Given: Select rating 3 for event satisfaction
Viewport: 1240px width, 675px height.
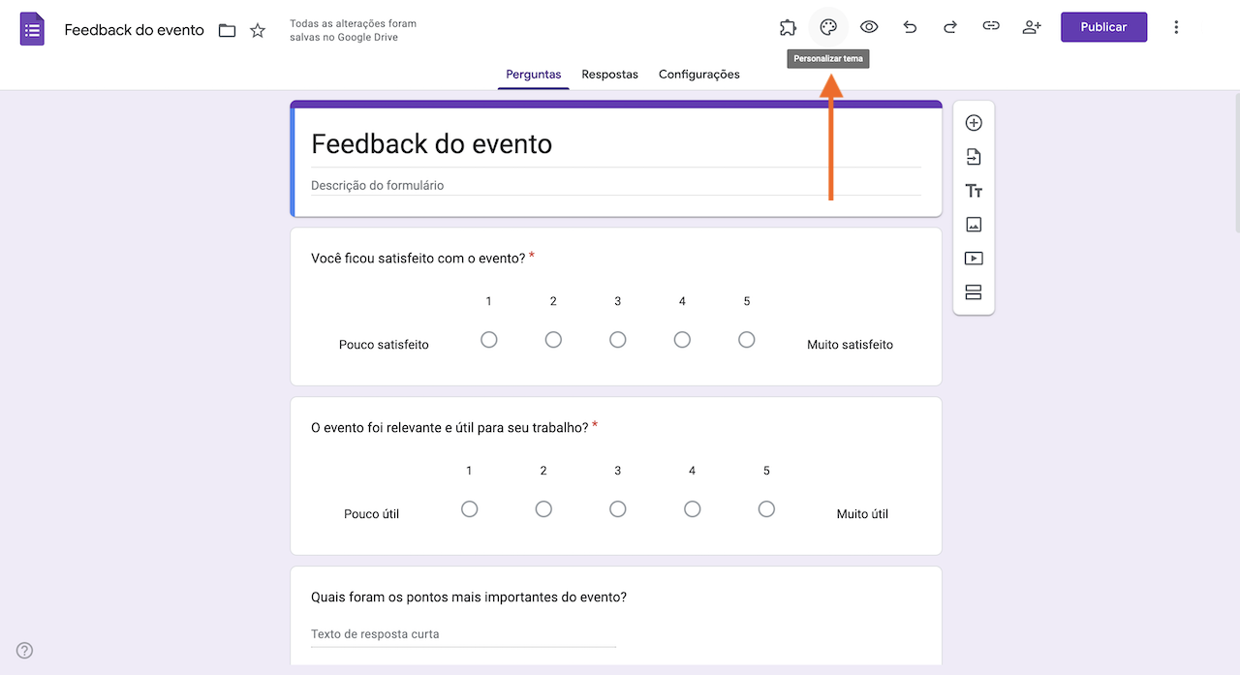Looking at the screenshot, I should tap(618, 340).
